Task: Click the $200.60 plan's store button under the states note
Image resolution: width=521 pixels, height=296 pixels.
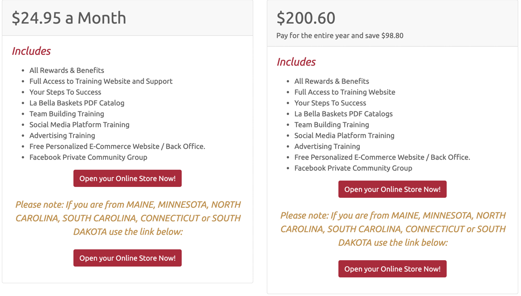Action: (392, 269)
